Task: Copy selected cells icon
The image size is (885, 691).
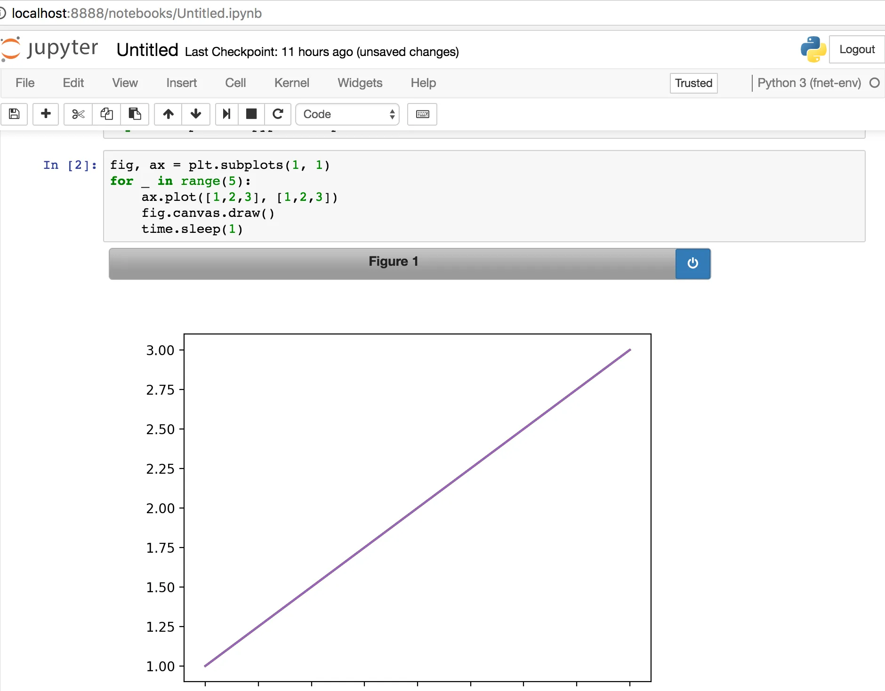Action: 106,114
